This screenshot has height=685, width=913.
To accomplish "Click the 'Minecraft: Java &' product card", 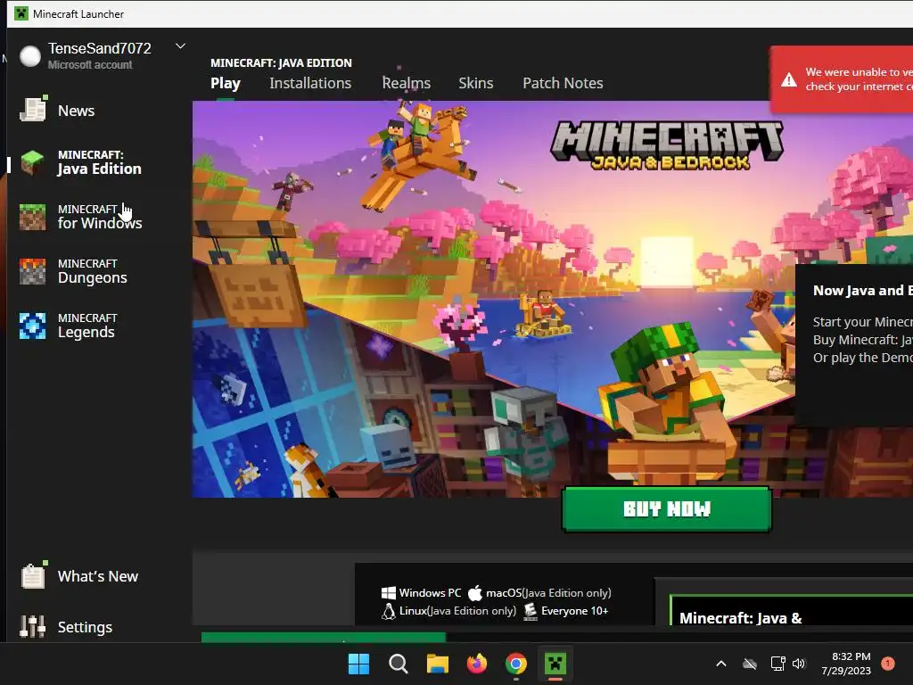I will [x=792, y=610].
